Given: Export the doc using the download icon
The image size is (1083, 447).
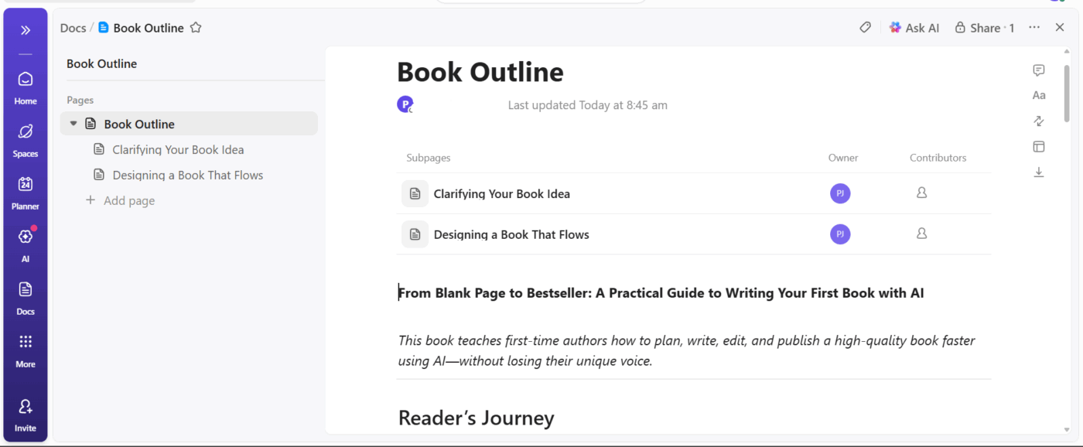Looking at the screenshot, I should tap(1038, 172).
